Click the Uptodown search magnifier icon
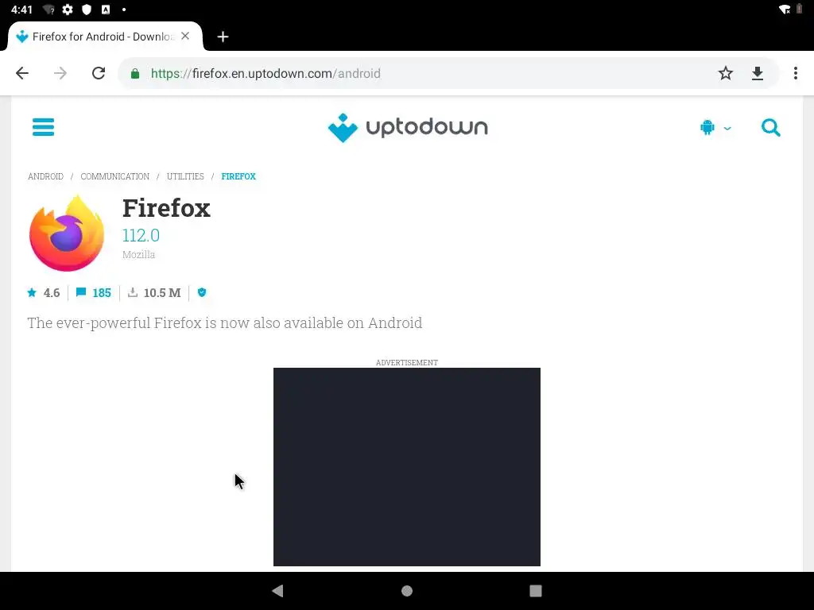The image size is (814, 610). click(x=770, y=127)
